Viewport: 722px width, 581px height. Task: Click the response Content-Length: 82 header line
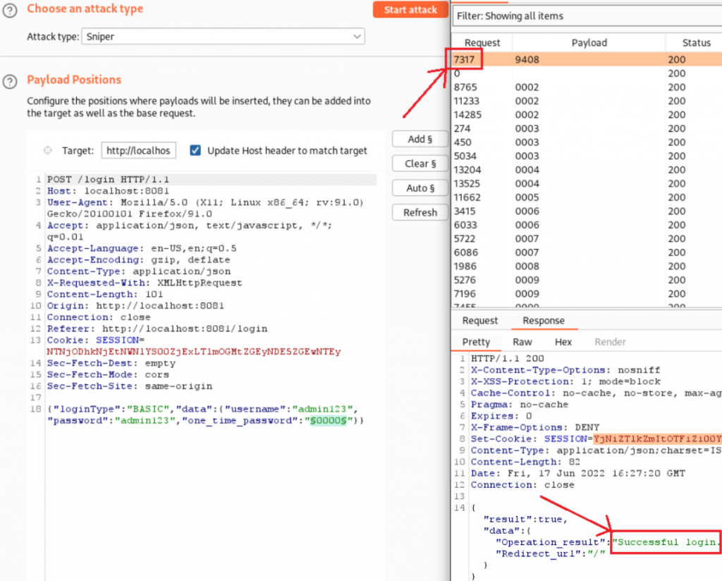pos(525,462)
